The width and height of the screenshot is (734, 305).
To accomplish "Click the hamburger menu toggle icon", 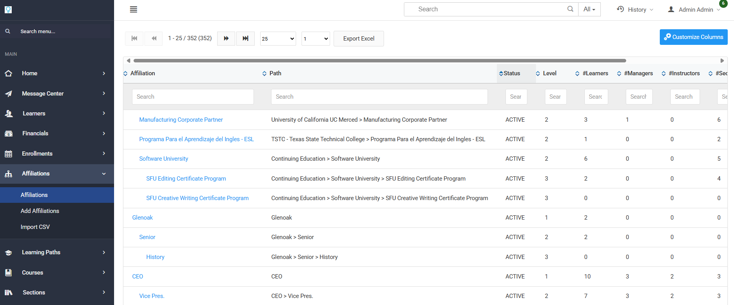I will (x=134, y=9).
